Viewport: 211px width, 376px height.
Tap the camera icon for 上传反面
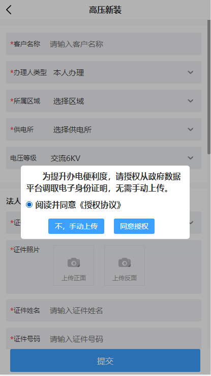(125, 262)
